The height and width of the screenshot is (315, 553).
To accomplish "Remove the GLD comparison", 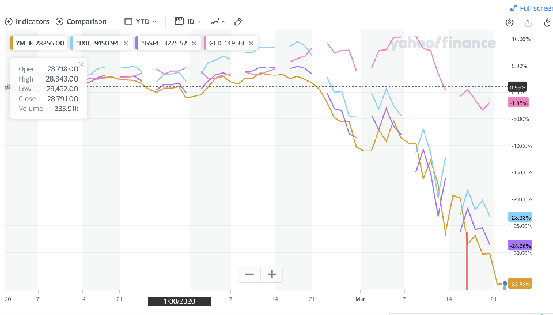I will pos(251,43).
